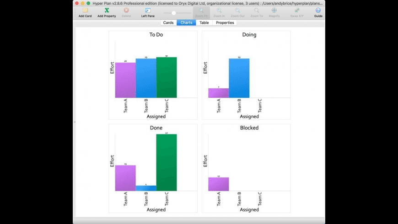The image size is (398, 224).
Task: Click Team C bar in Done chart
Action: (x=167, y=163)
